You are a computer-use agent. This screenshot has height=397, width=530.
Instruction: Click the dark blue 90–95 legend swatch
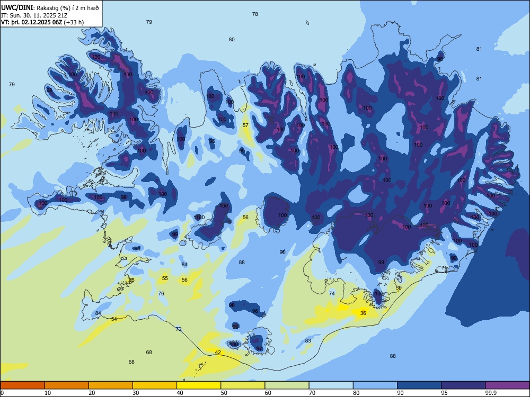(x=419, y=385)
